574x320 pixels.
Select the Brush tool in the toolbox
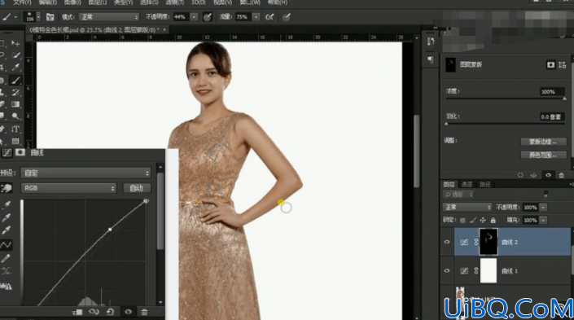(x=15, y=80)
